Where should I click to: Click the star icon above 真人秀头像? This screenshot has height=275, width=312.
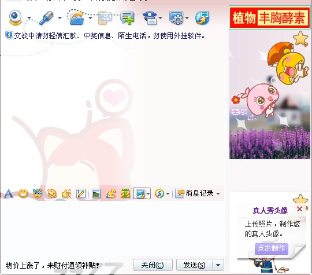click(x=300, y=199)
